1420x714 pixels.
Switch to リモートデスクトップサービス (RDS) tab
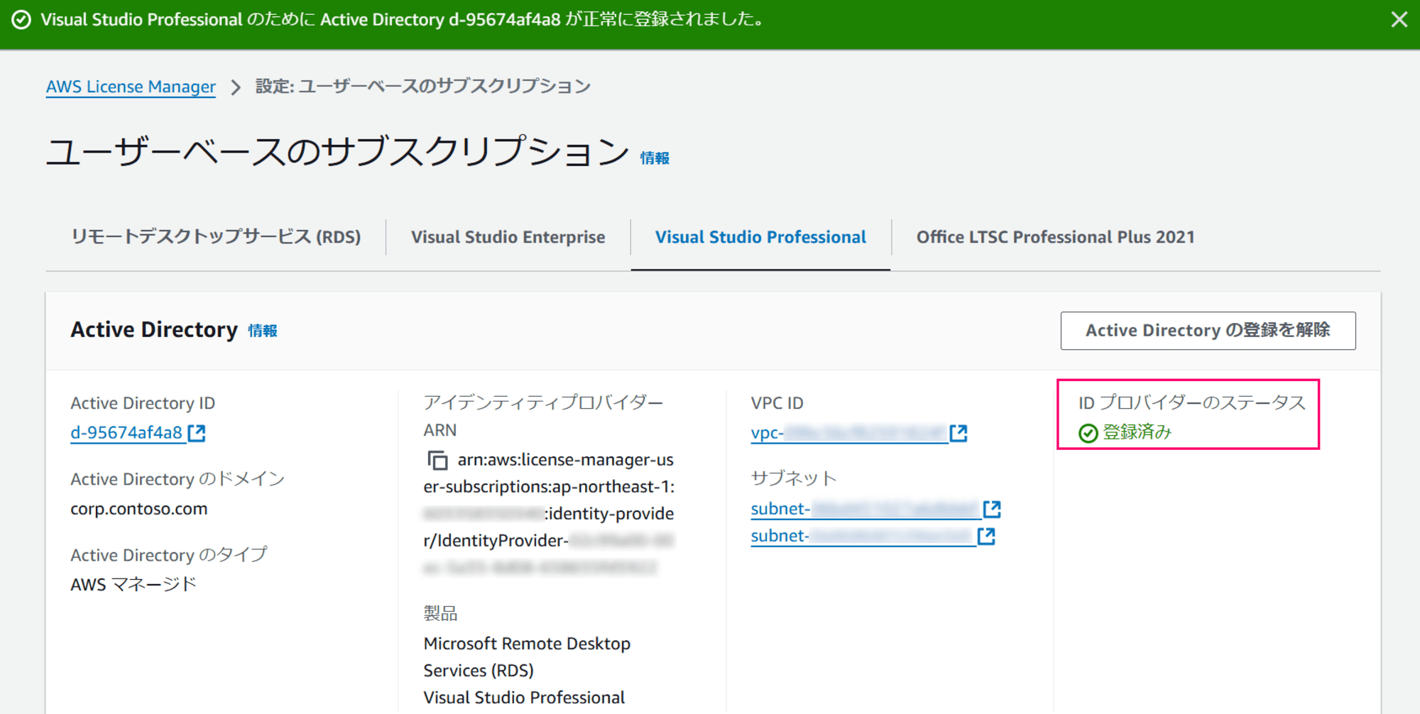pos(216,237)
